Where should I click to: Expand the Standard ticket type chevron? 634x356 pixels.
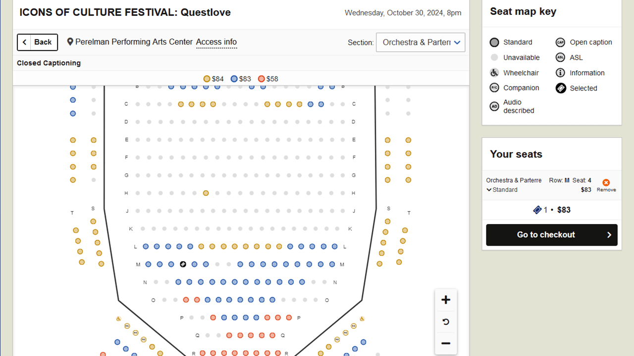(x=489, y=190)
